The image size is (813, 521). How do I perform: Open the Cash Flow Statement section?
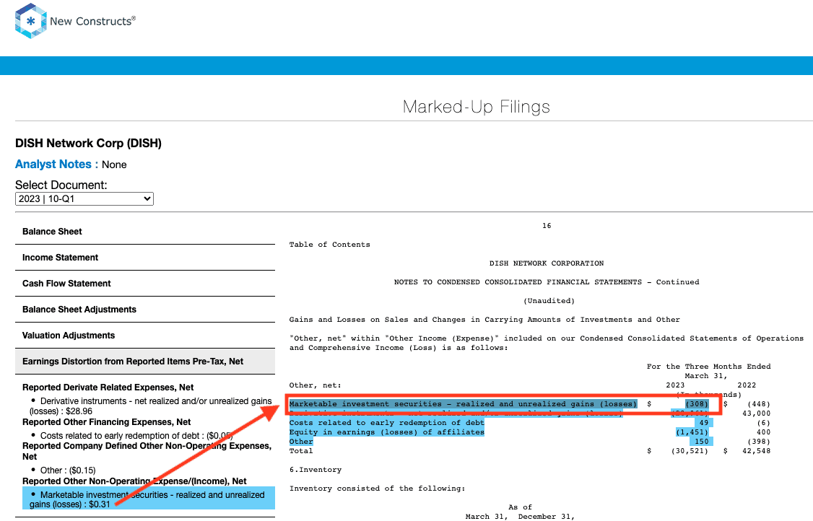145,284
